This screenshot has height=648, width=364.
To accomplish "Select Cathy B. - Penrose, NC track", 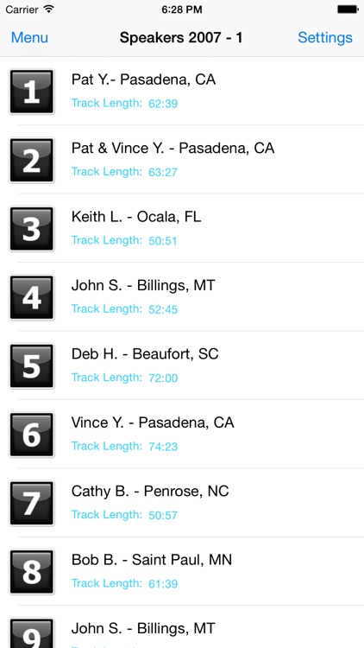I will pyautogui.click(x=182, y=503).
